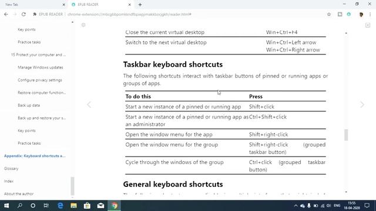Select Appendix: Keyboard shortcuts entry

[x=35, y=156]
